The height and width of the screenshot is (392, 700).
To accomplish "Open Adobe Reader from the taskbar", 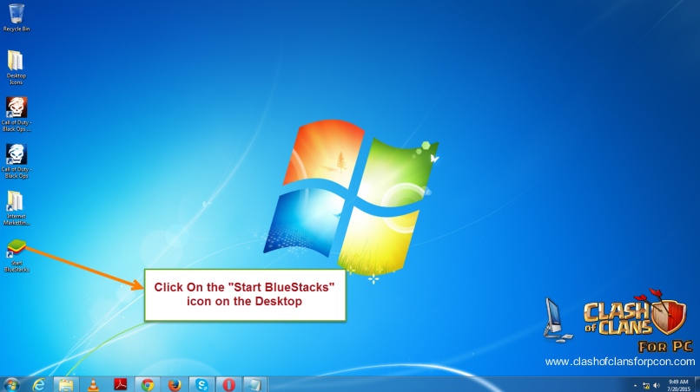I will pos(120,384).
